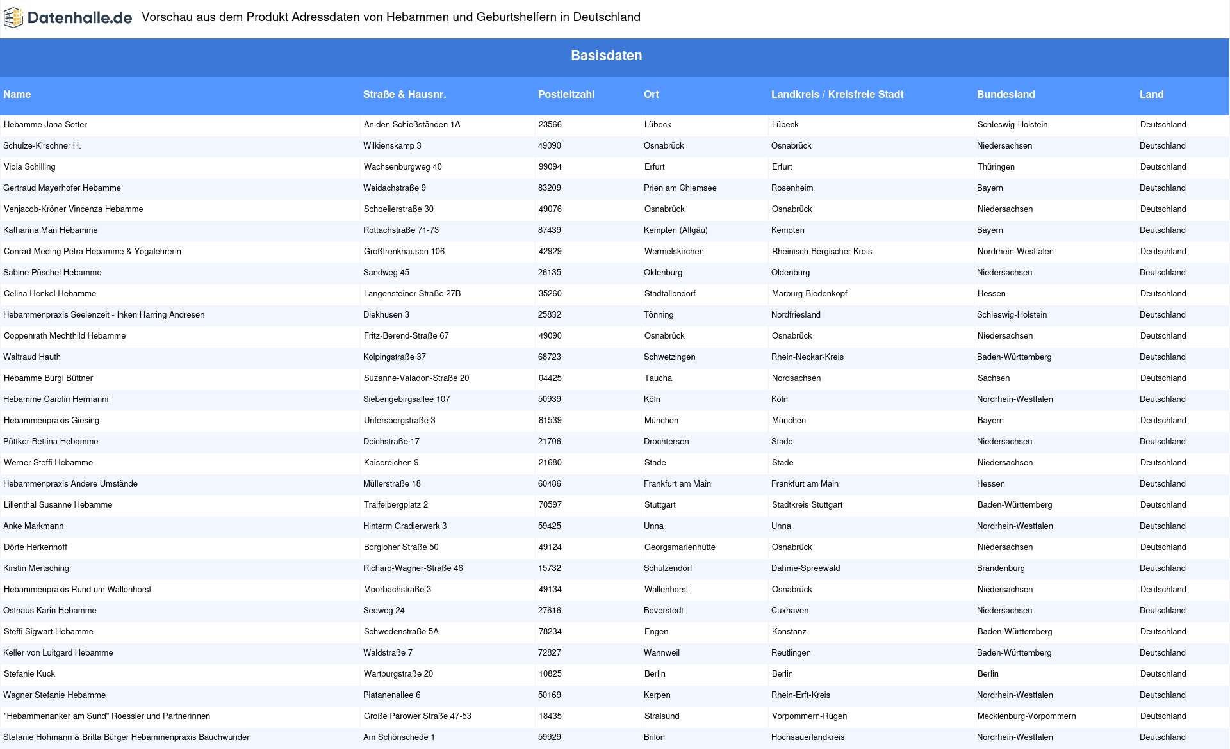Select the name Katharina Mari Hebamme
The image size is (1230, 749).
pyautogui.click(x=51, y=230)
